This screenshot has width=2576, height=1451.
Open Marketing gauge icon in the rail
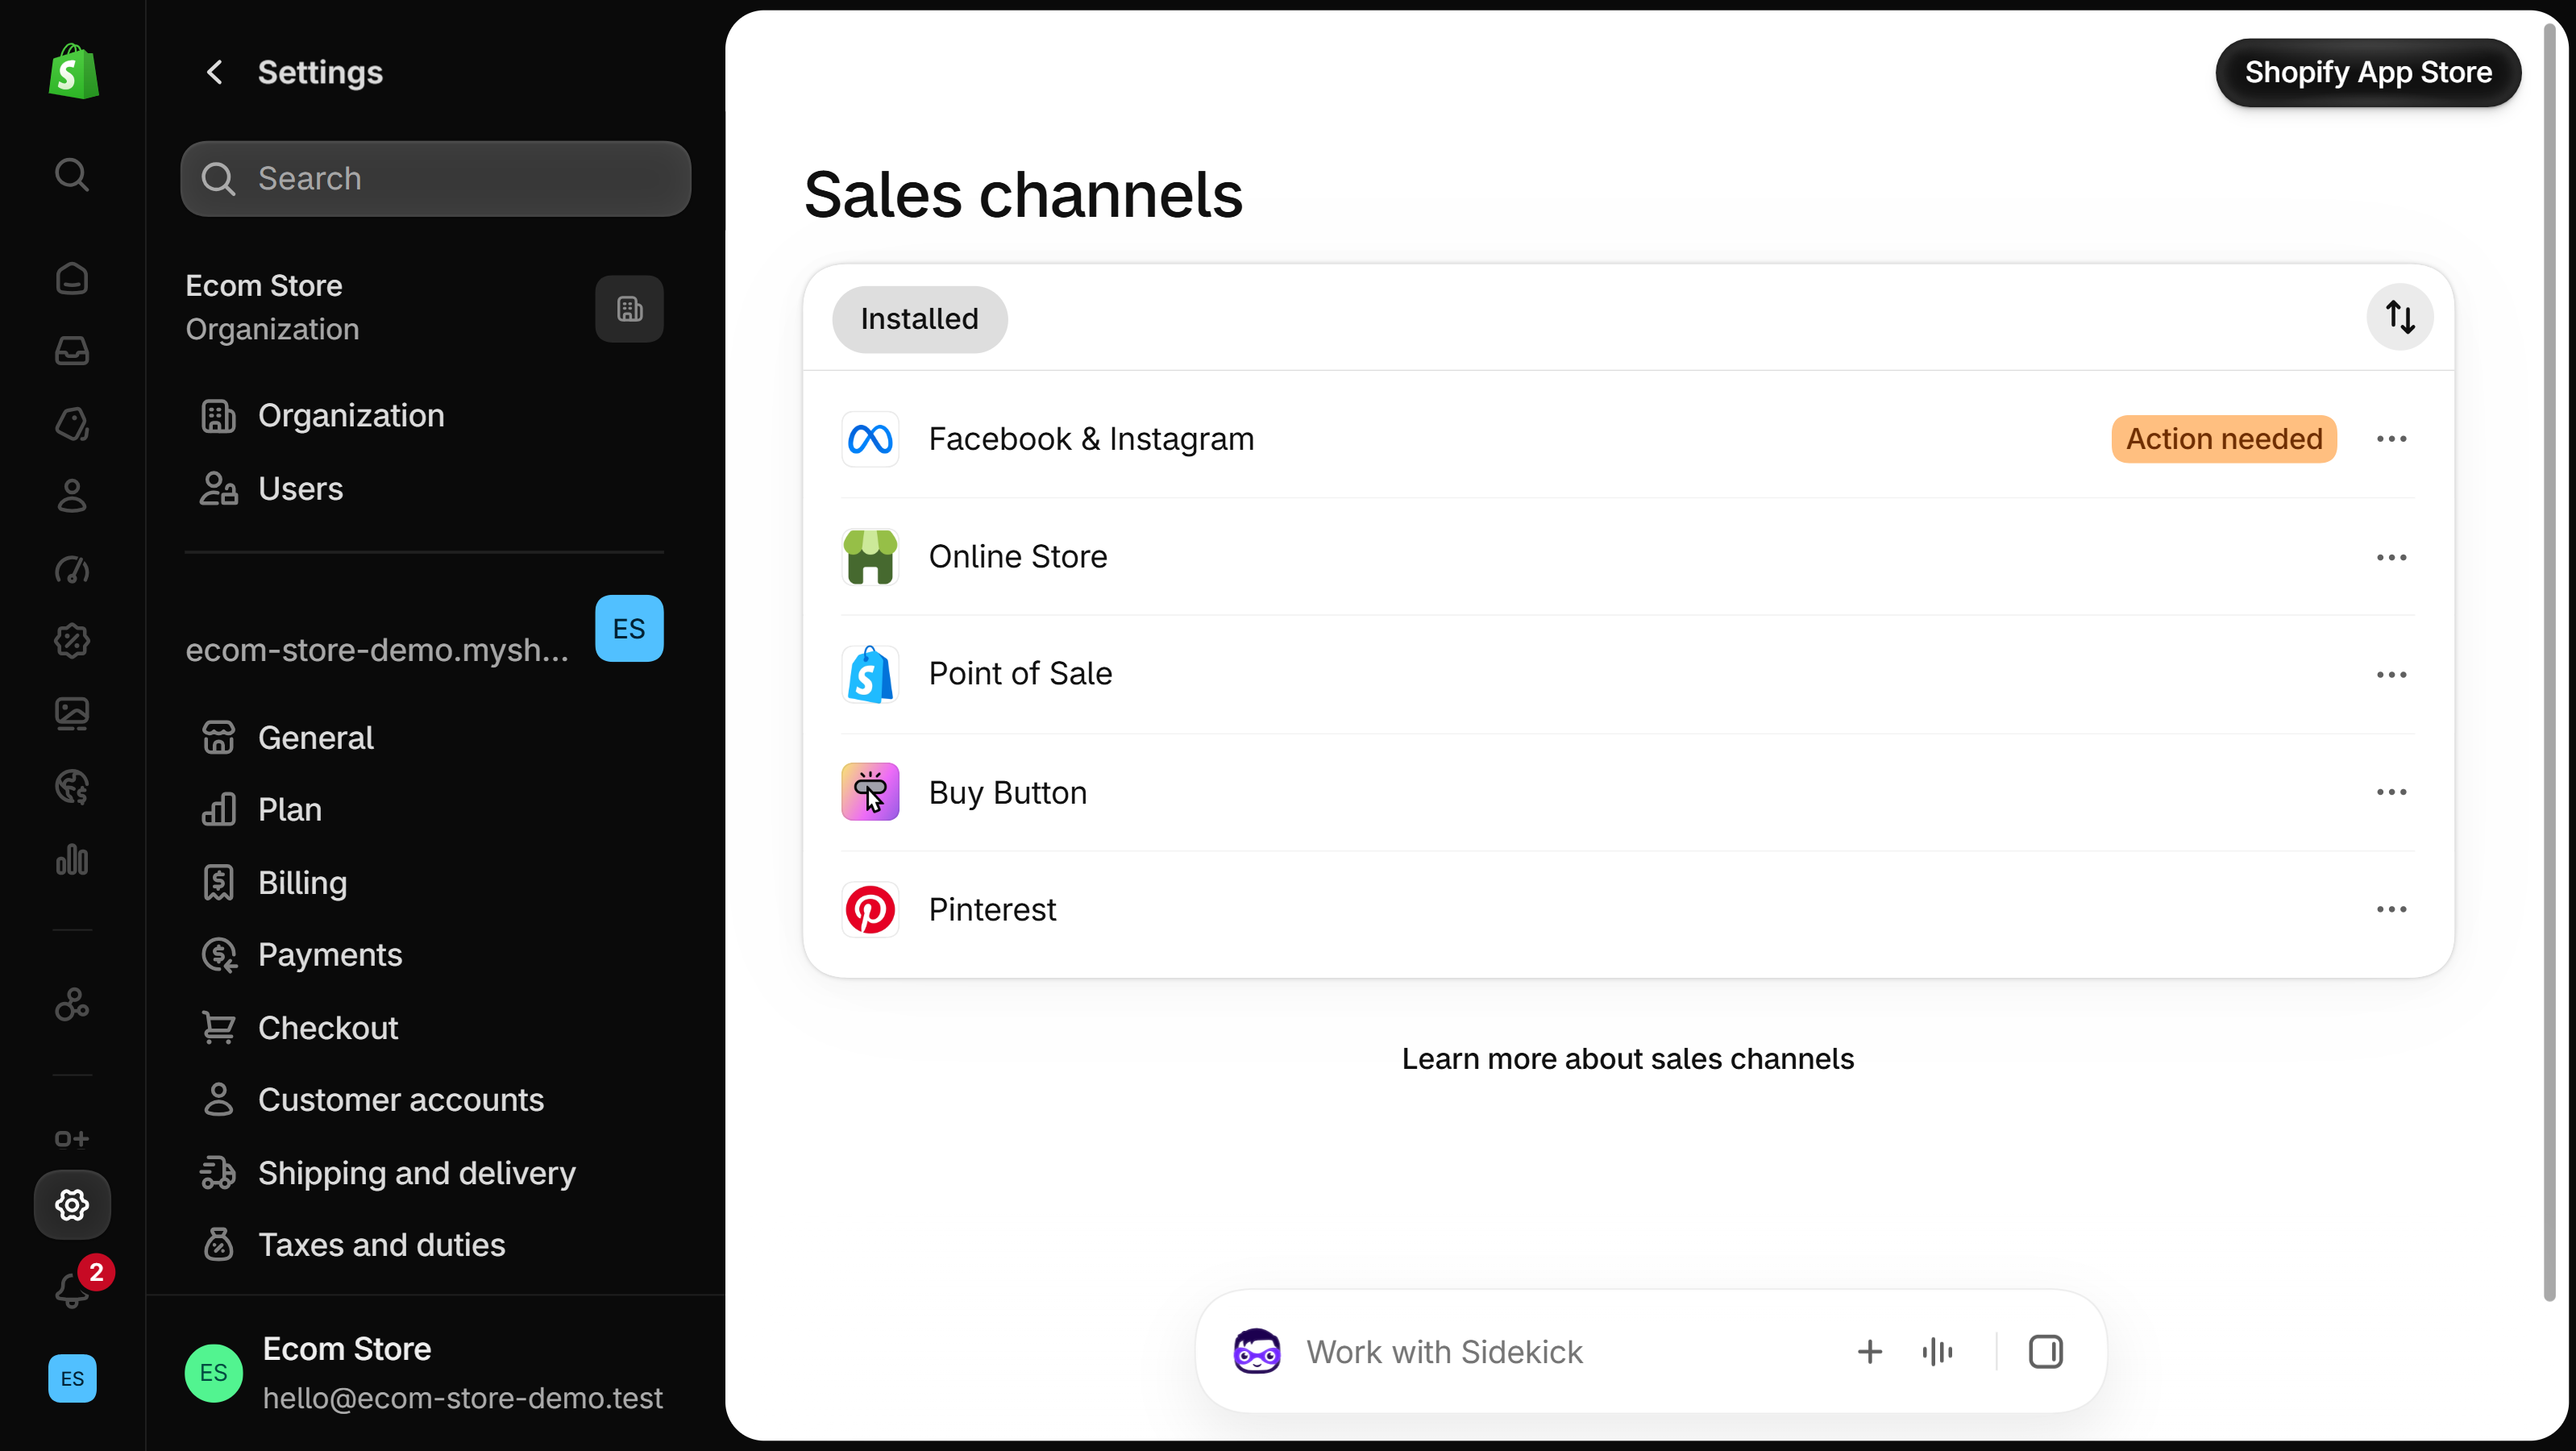tap(71, 569)
